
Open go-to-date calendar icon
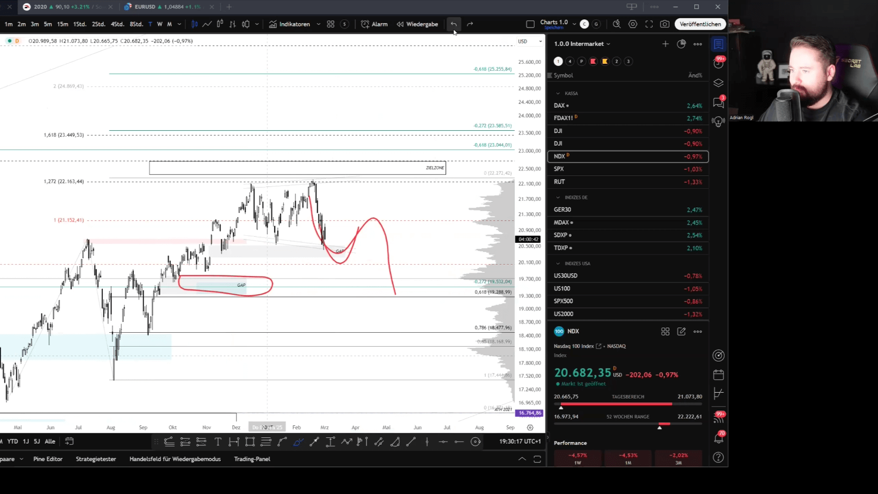(x=69, y=441)
